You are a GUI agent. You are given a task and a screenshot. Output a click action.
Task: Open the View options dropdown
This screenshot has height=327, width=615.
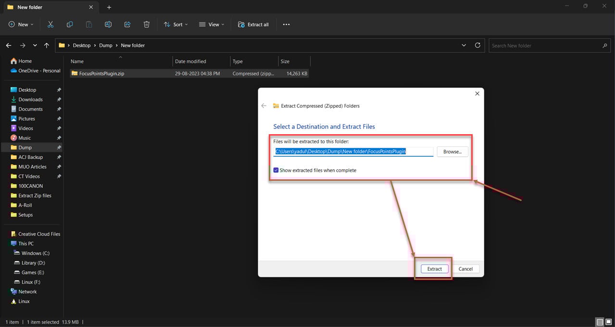(211, 24)
